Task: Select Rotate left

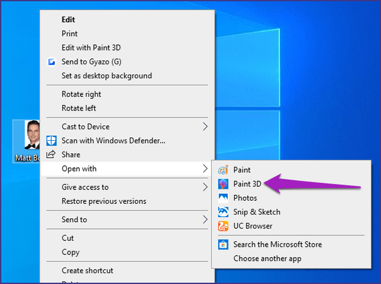Action: pyautogui.click(x=127, y=108)
